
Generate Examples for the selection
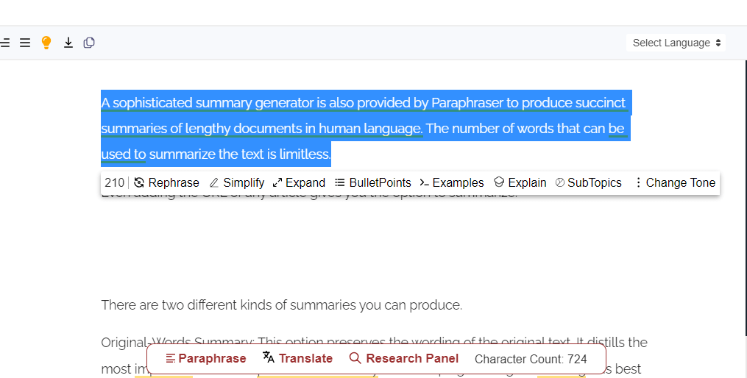click(x=452, y=183)
